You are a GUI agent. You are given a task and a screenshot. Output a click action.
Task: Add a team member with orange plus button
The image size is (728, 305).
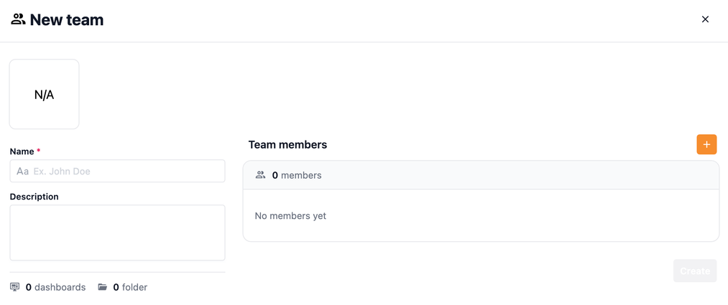click(706, 144)
